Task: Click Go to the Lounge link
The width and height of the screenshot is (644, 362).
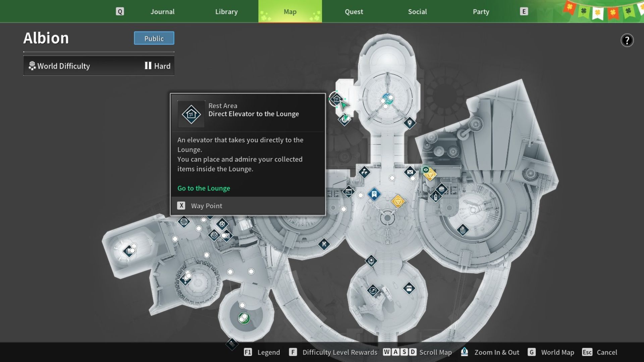Action: pos(204,188)
